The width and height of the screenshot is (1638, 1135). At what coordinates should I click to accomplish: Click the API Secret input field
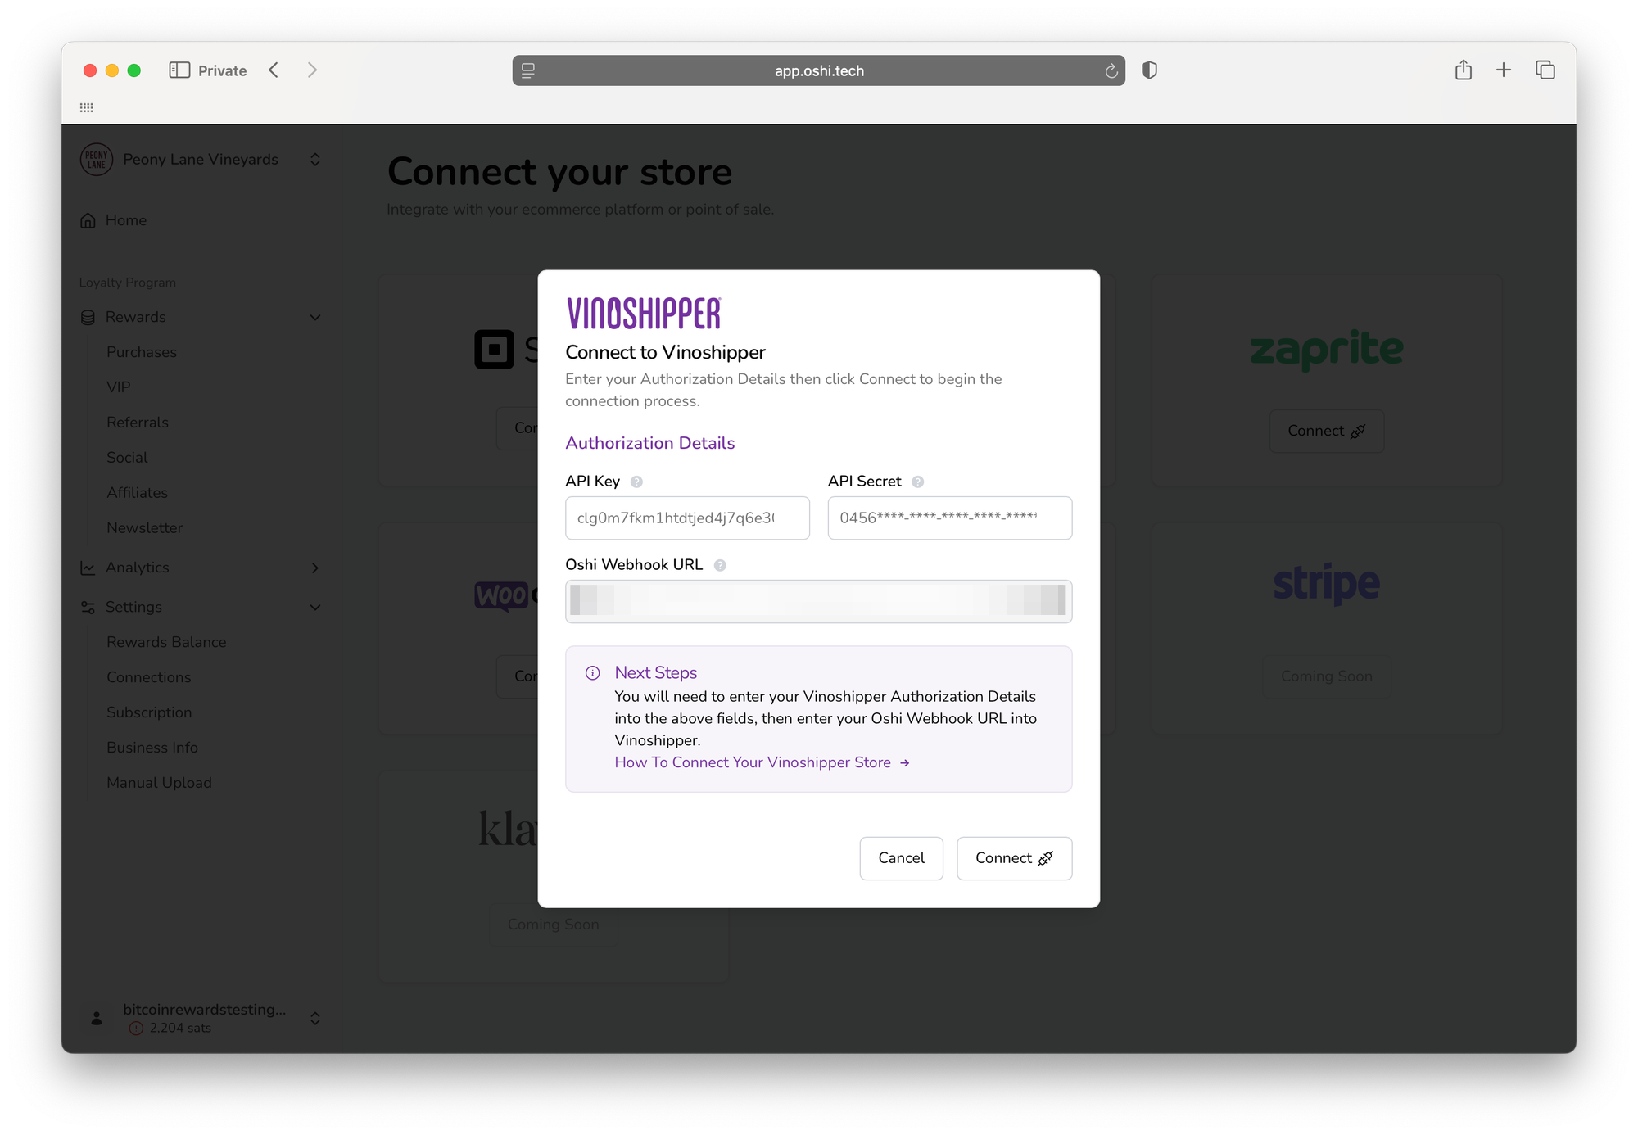pyautogui.click(x=950, y=518)
